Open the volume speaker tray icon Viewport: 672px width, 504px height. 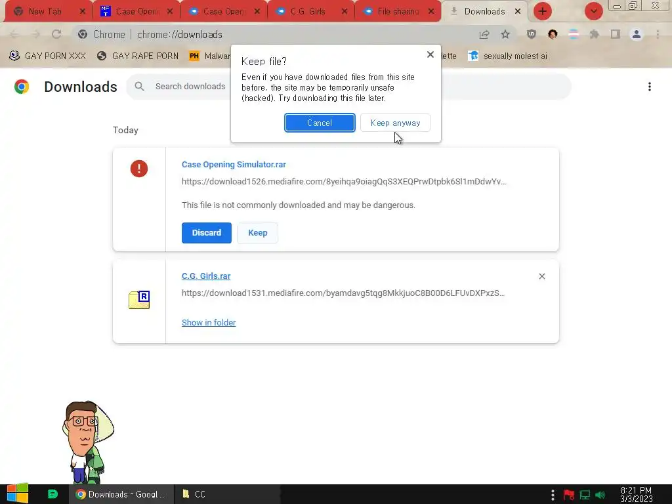(x=600, y=495)
